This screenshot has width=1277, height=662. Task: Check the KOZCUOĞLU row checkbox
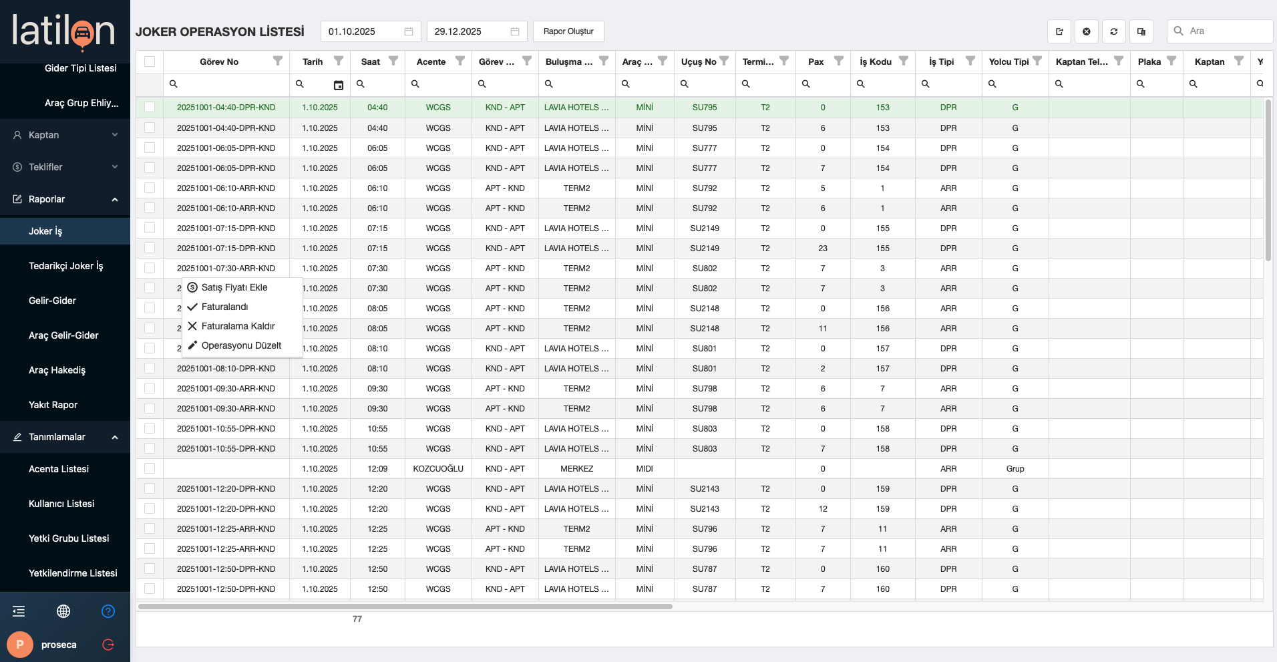pyautogui.click(x=150, y=469)
